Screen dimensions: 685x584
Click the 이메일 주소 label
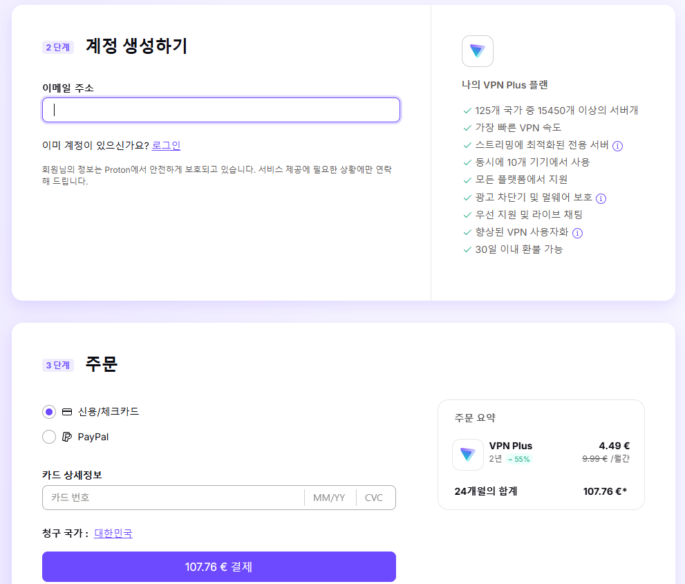coord(68,88)
